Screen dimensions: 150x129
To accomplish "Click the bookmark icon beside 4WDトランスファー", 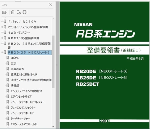I will (5, 32).
